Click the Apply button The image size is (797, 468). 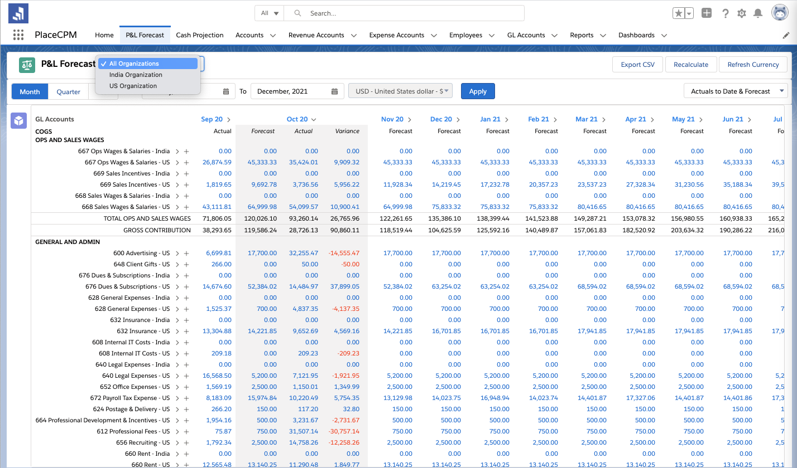tap(477, 91)
